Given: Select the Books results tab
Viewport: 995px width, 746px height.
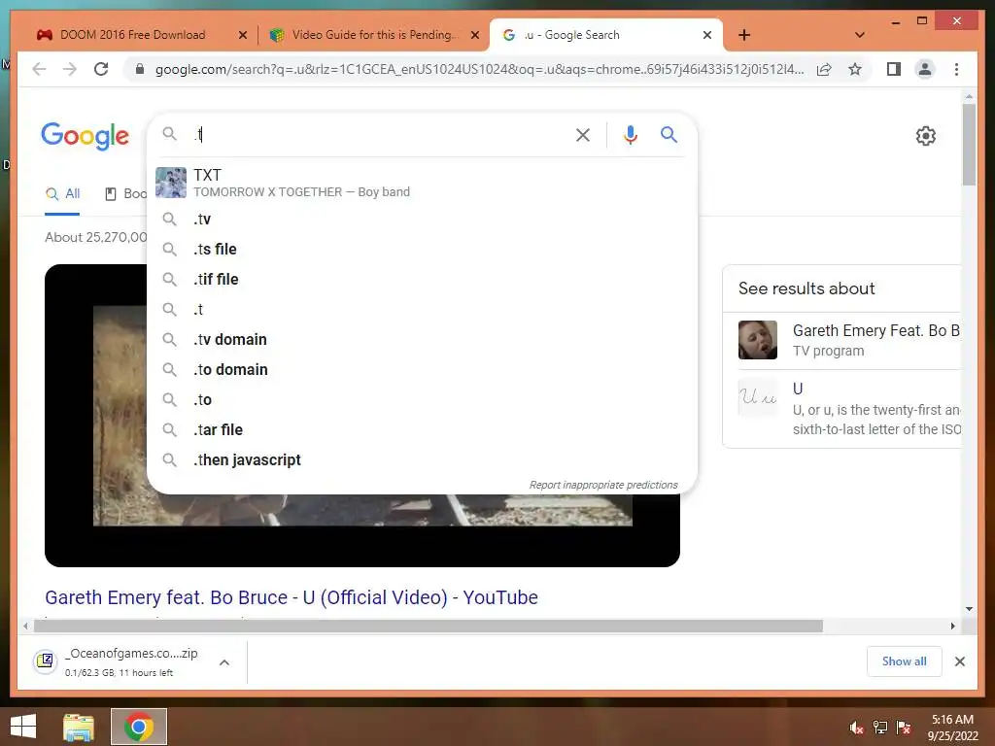Looking at the screenshot, I should [x=125, y=194].
